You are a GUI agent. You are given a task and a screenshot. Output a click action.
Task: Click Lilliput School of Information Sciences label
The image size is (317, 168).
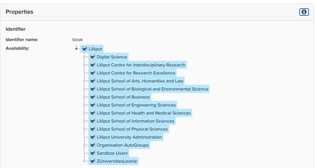[x=135, y=121]
